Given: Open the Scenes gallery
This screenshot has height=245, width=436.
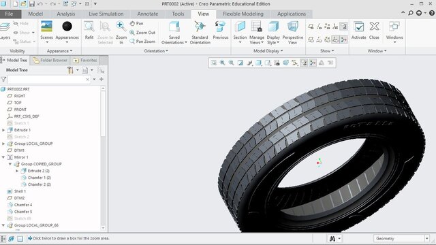Looking at the screenshot, I should tap(46, 32).
